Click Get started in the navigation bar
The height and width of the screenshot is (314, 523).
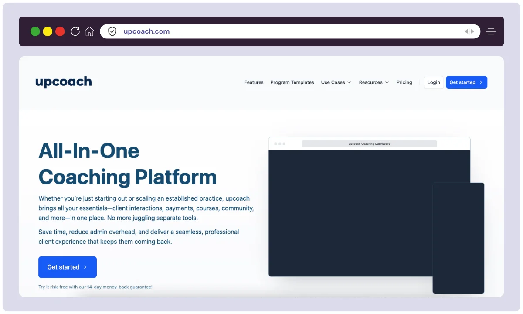(x=466, y=82)
